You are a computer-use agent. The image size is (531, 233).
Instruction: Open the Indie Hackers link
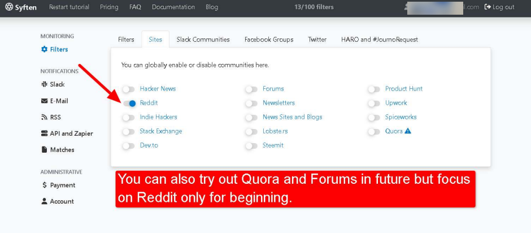159,117
